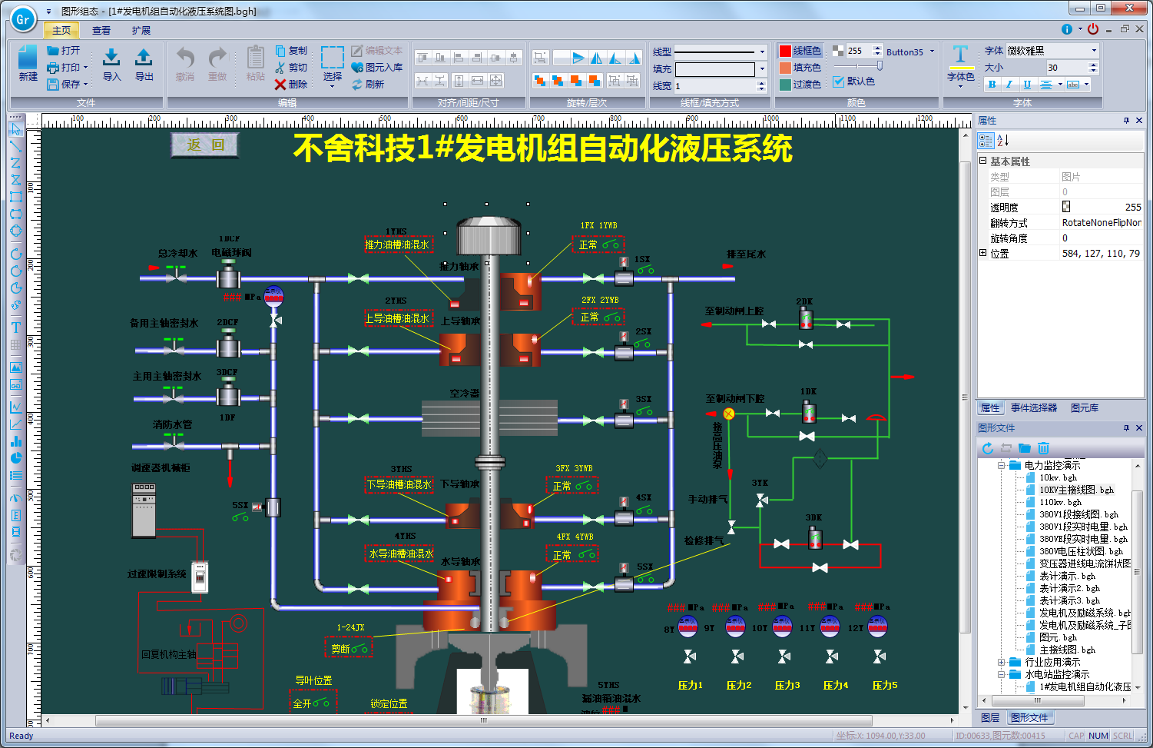Click the transparency slider in 颜色 group
Viewport: 1153px width, 748px height.
(858, 66)
